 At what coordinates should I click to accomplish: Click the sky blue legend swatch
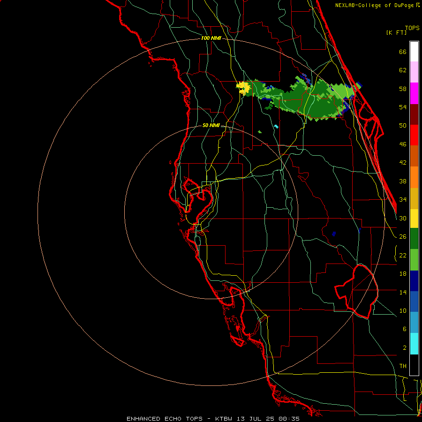(414, 323)
